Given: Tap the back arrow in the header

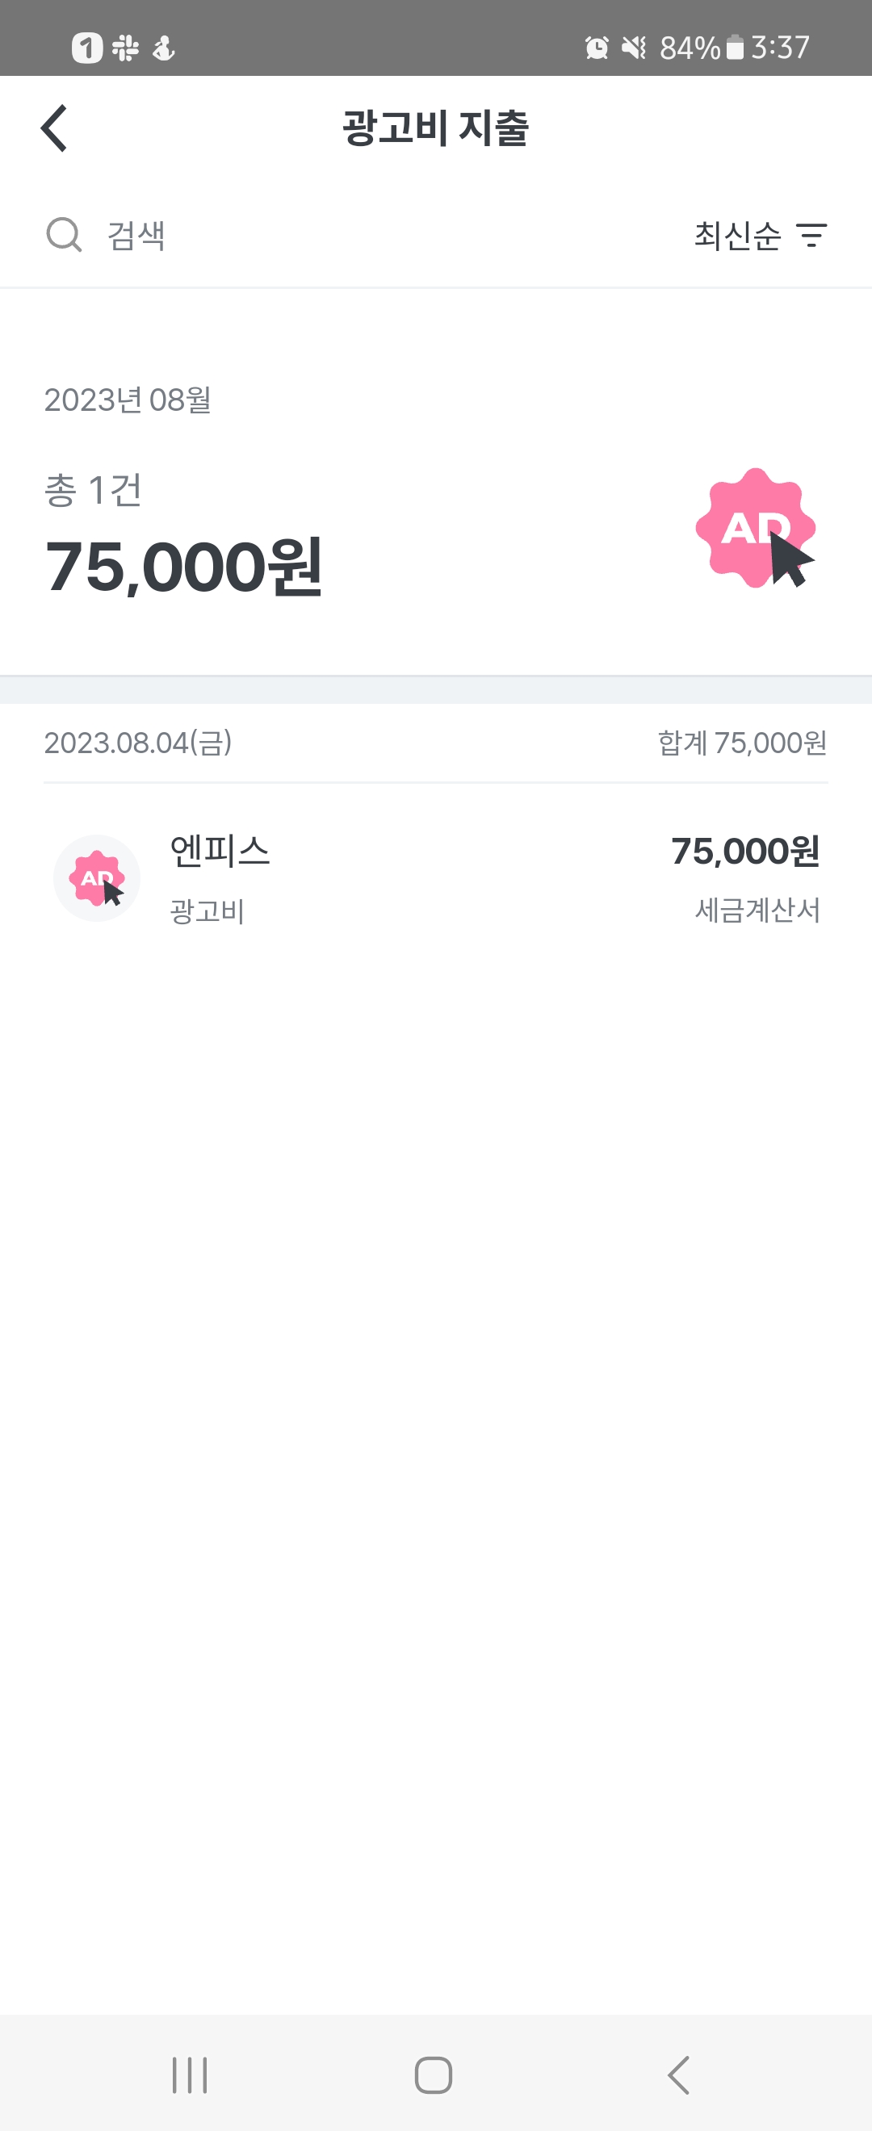Looking at the screenshot, I should (x=55, y=128).
